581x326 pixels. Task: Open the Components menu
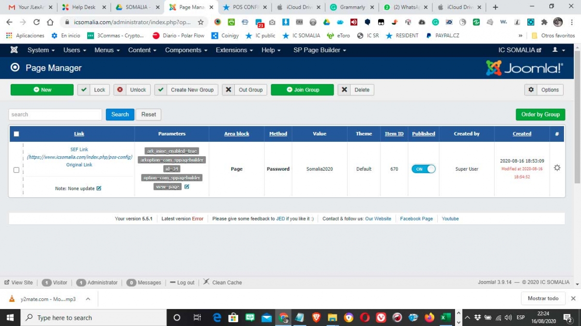click(186, 50)
